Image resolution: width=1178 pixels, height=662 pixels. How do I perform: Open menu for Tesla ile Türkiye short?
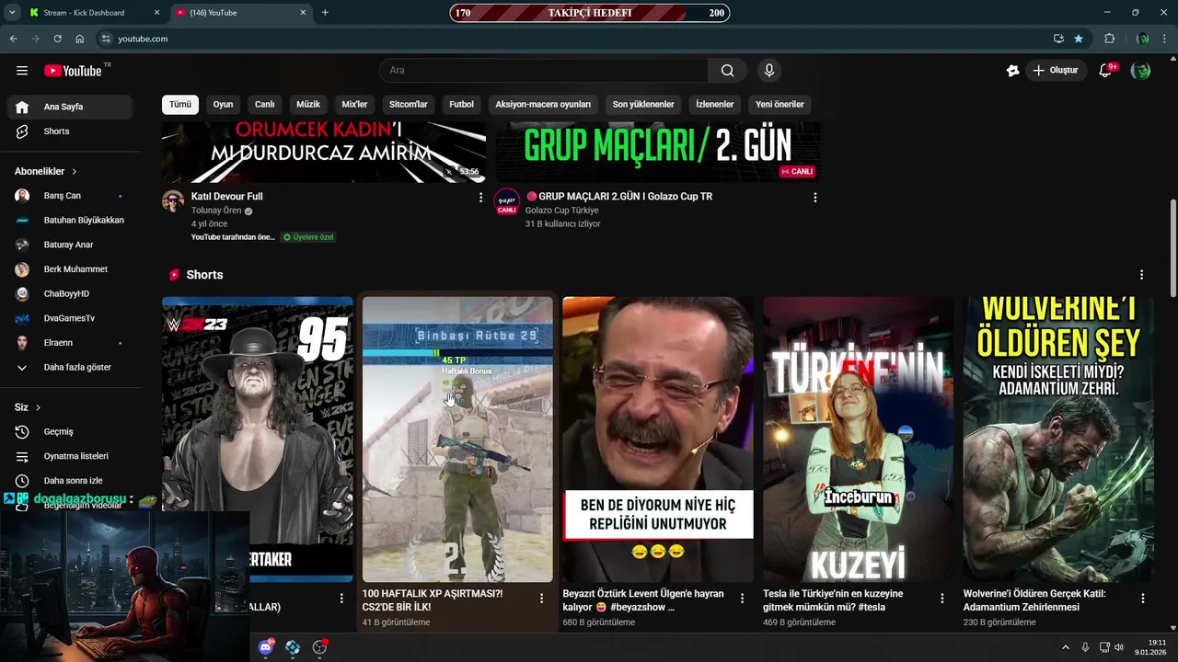click(x=941, y=598)
